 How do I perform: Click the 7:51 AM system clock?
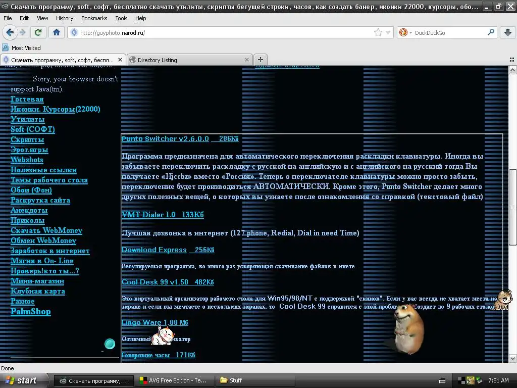pyautogui.click(x=498, y=380)
